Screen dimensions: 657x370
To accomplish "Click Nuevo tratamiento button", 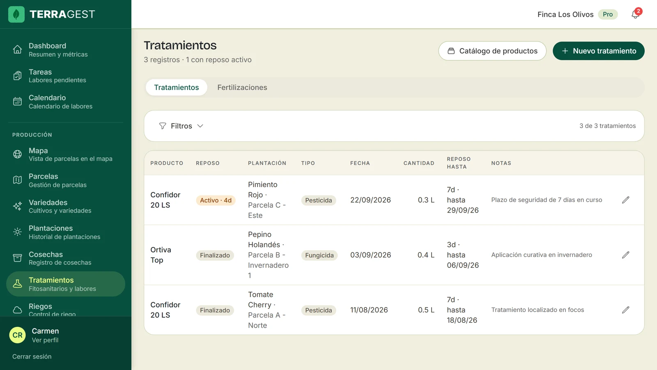I will (x=599, y=51).
